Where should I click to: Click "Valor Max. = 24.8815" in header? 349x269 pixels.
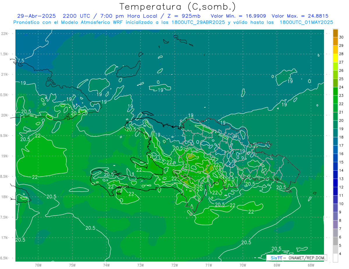(300, 16)
